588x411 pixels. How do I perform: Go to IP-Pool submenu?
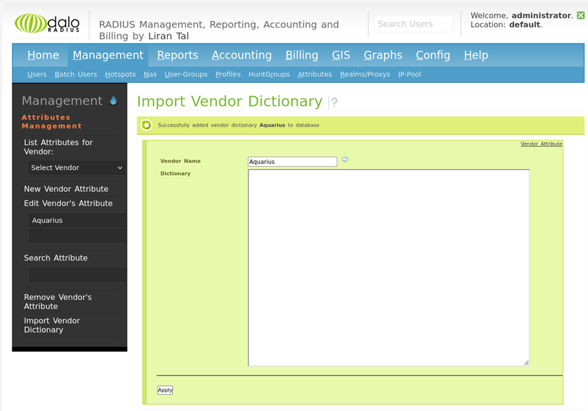point(409,74)
